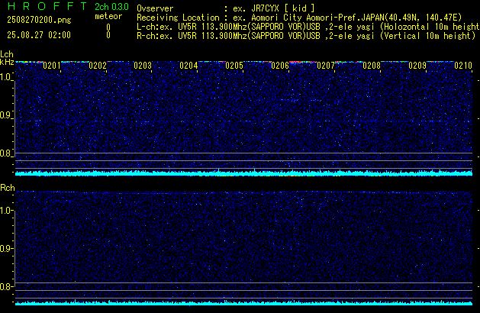
Task: Click the R-ch UV5R Vertical yagi description
Action: click(306, 36)
